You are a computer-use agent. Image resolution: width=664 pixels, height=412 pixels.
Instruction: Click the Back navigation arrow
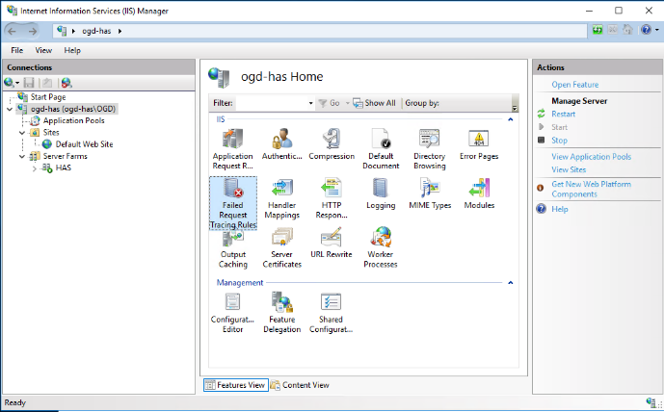pos(12,31)
